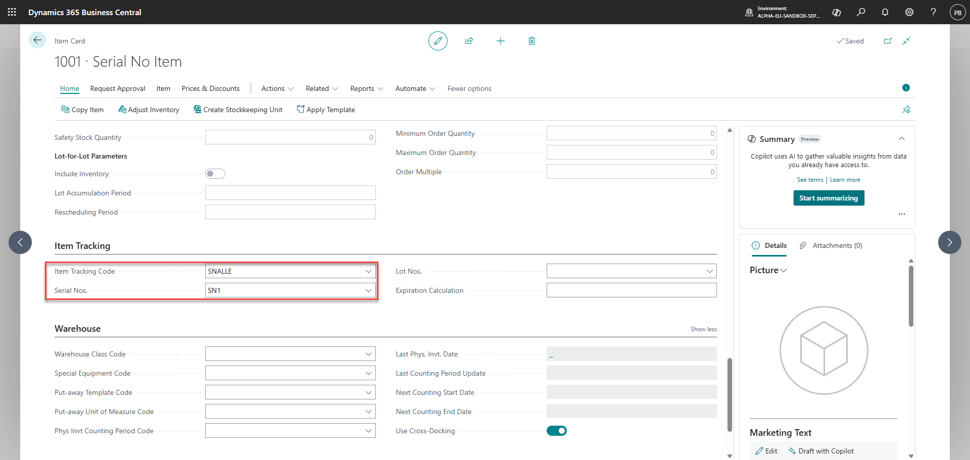The image size is (970, 460).
Task: Toggle Use Cross-Docking switch
Action: pos(557,431)
